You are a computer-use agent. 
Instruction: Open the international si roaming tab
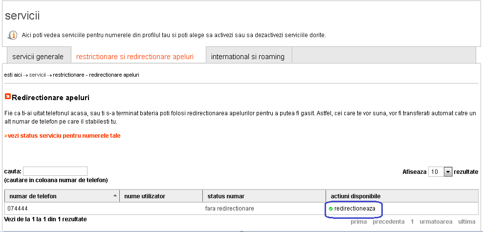coord(248,57)
